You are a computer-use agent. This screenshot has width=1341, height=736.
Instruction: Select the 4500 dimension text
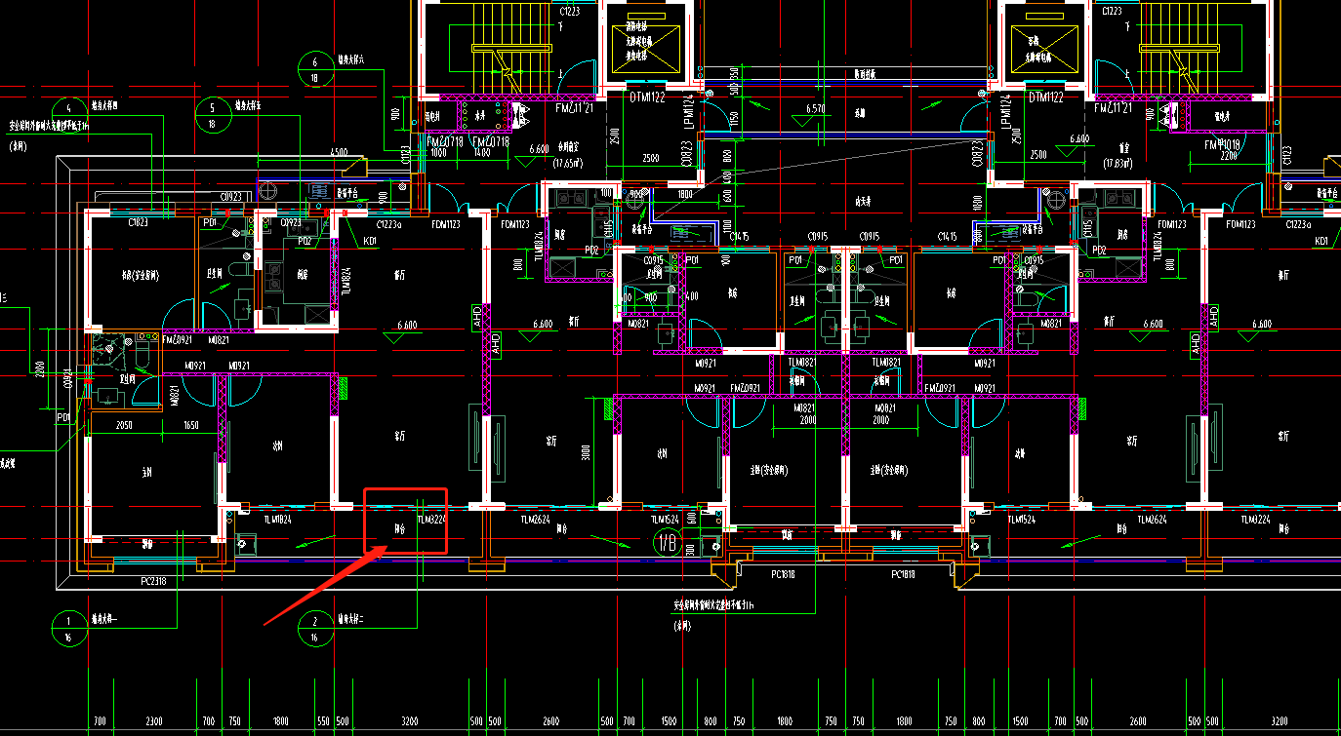[340, 151]
